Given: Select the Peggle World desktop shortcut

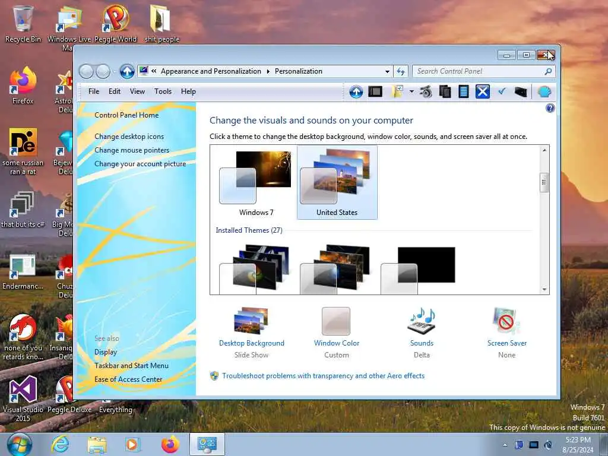Looking at the screenshot, I should (x=116, y=24).
